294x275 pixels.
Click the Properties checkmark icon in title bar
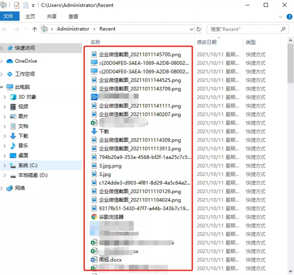coord(17,5)
